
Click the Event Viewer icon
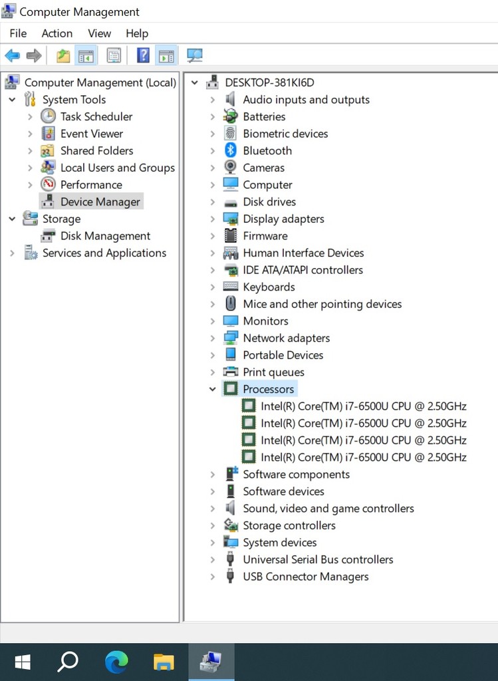tap(48, 133)
